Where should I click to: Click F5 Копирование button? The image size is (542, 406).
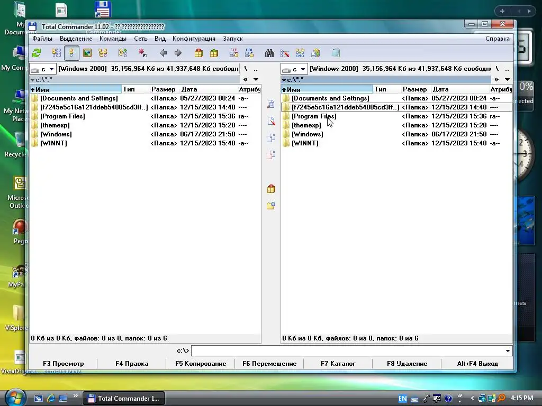pos(201,364)
